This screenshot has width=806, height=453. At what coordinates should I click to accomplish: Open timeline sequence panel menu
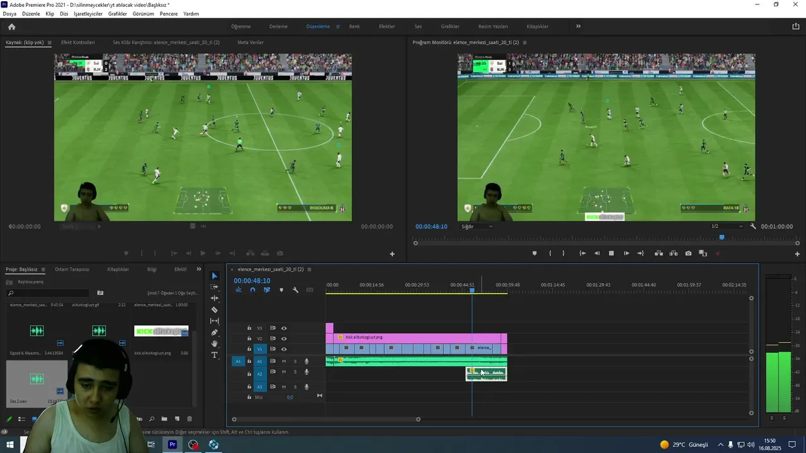point(309,269)
